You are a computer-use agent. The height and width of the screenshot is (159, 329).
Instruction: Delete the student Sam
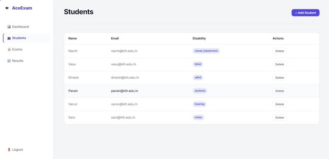coord(280,118)
